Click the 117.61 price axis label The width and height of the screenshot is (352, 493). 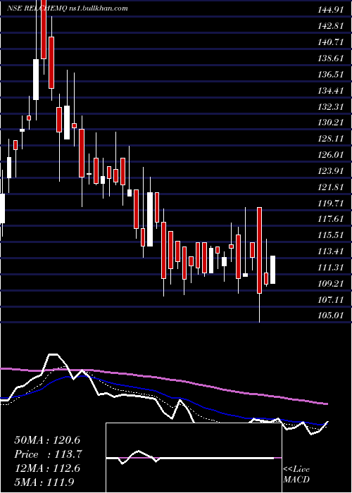tap(330, 218)
